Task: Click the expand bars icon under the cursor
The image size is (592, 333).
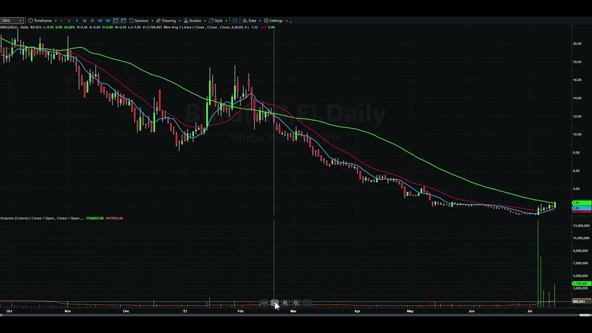Action: pyautogui.click(x=274, y=303)
